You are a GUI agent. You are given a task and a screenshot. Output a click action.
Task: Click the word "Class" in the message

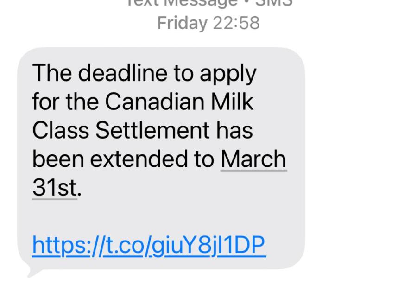point(60,130)
